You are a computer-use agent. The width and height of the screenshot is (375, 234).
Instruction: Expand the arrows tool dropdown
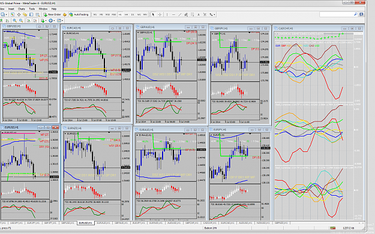pos(215,14)
